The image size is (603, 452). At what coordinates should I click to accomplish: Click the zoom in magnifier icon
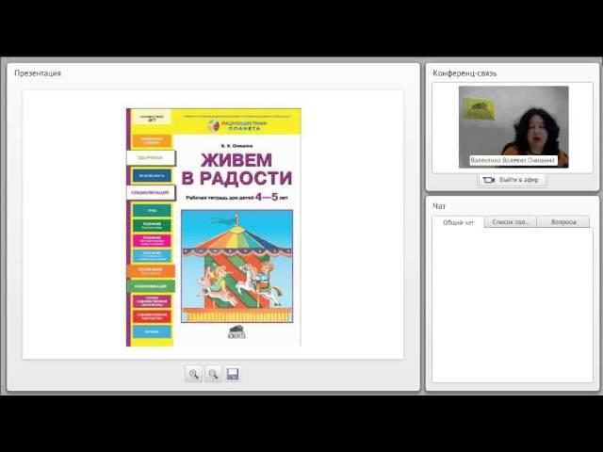(x=193, y=374)
